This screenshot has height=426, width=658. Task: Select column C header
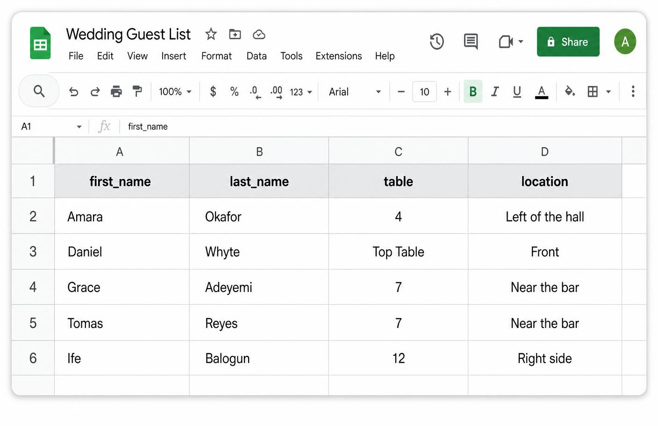[x=398, y=151]
